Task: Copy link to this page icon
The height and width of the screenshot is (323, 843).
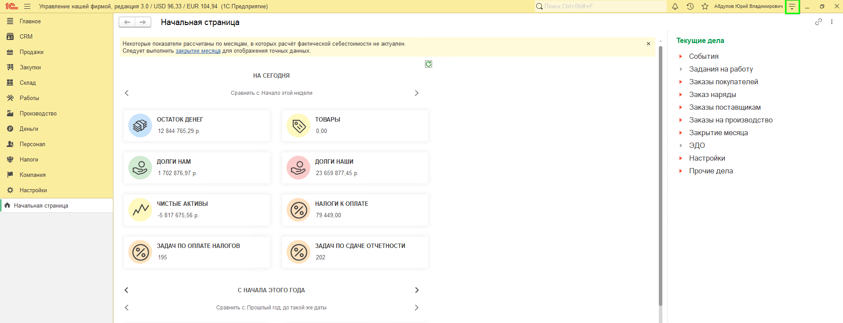Action: (x=818, y=22)
